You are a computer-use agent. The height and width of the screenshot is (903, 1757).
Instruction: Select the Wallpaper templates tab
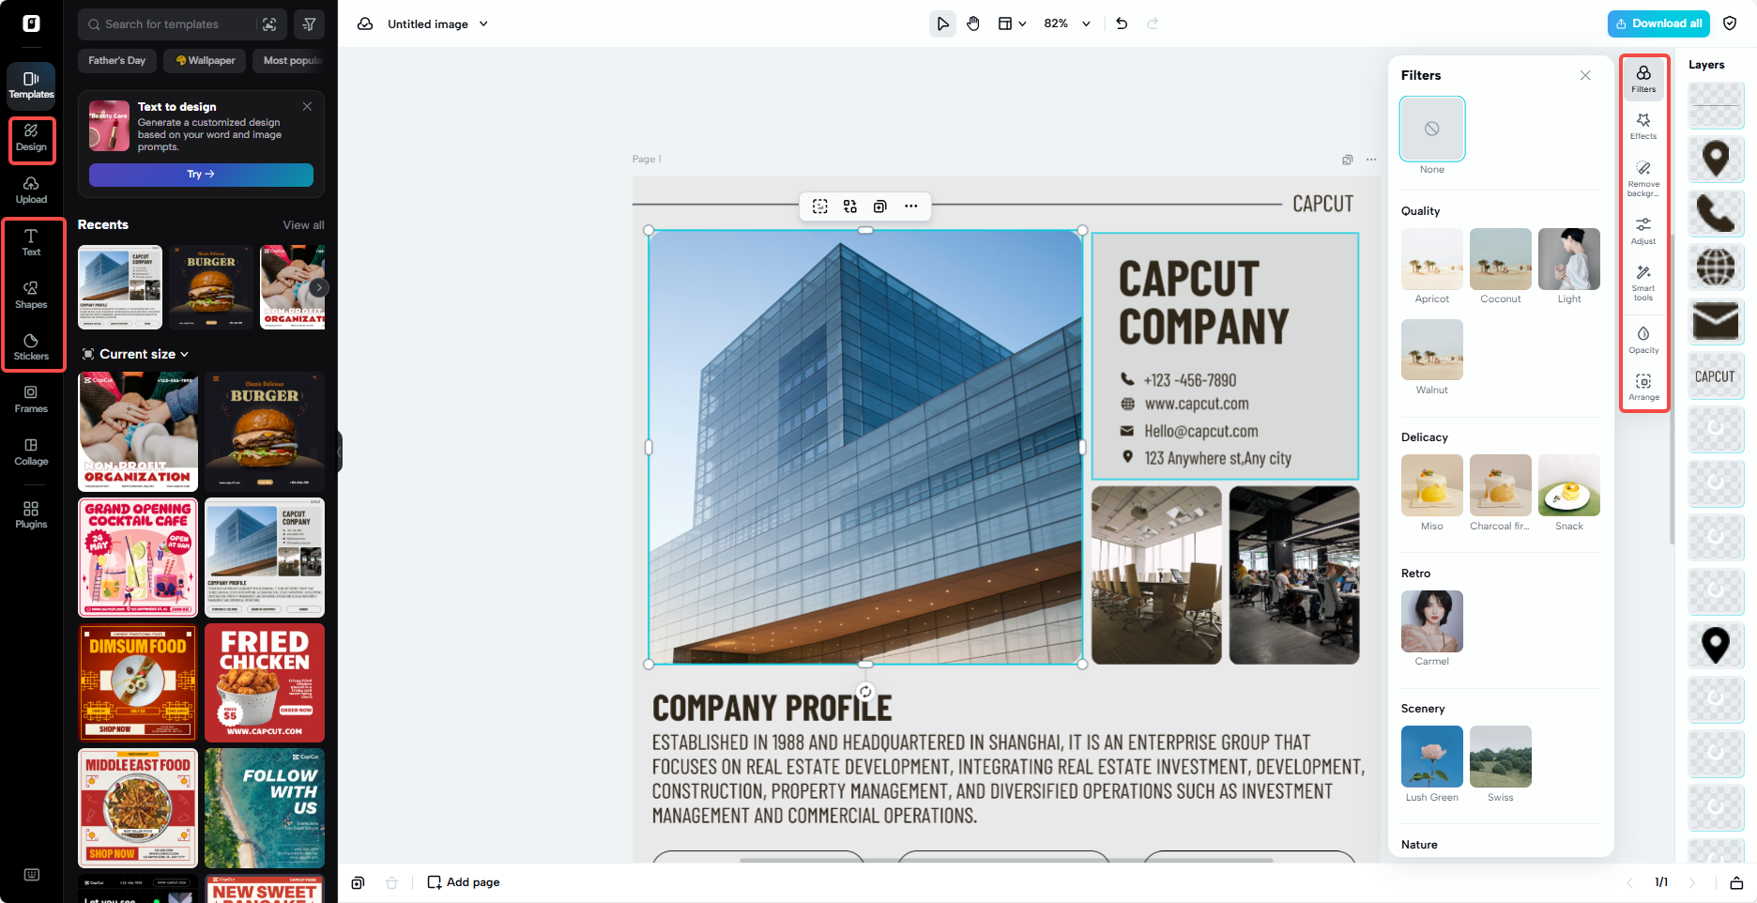204,60
